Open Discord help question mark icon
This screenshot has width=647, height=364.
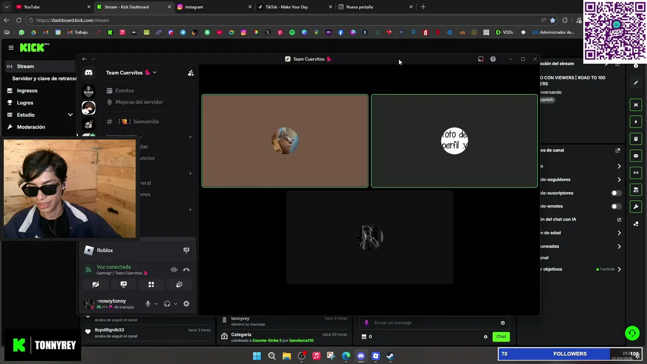(493, 59)
